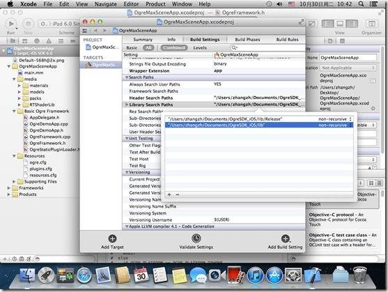Click the Mail stamp icon in Dock
Viewport: 388px width, 292px height.
click(103, 275)
